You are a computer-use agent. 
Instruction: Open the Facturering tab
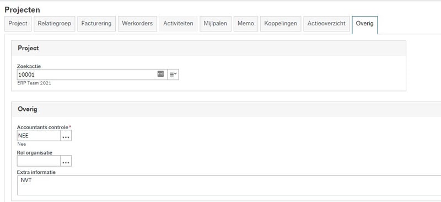pyautogui.click(x=96, y=24)
